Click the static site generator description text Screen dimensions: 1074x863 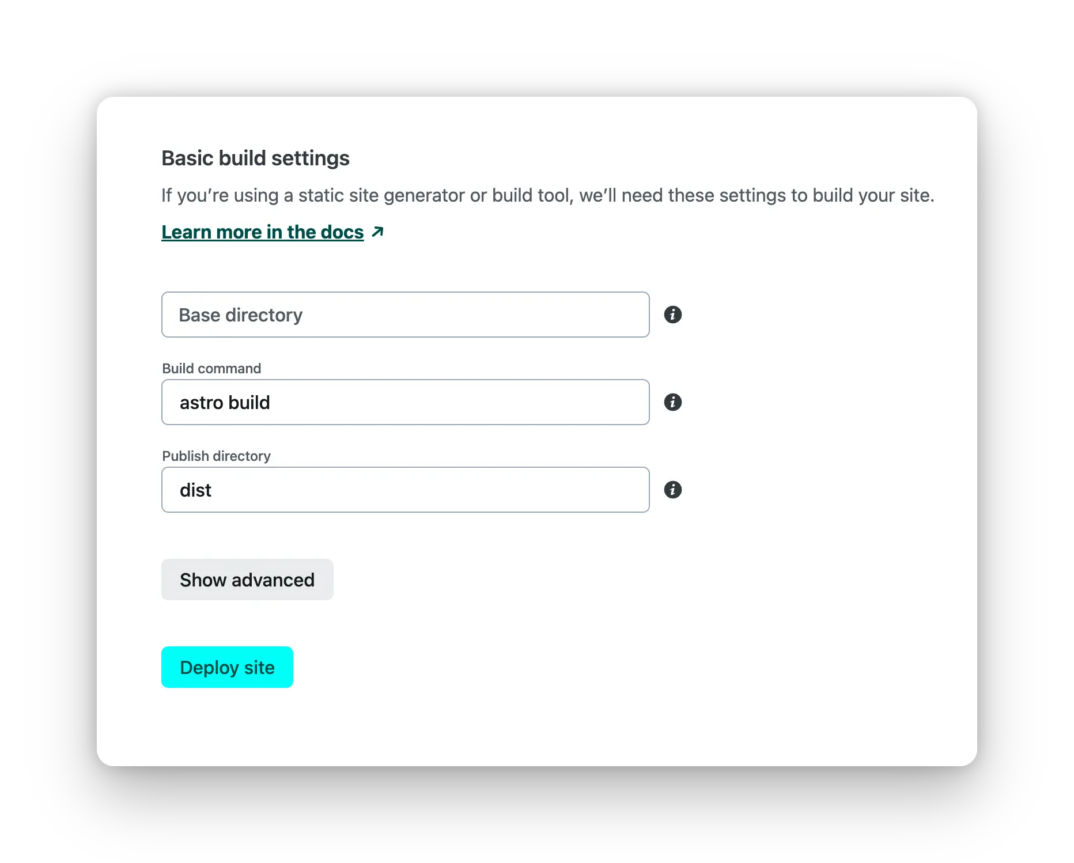point(547,195)
